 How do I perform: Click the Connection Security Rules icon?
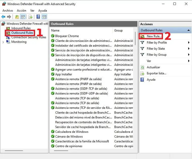(x=8, y=37)
